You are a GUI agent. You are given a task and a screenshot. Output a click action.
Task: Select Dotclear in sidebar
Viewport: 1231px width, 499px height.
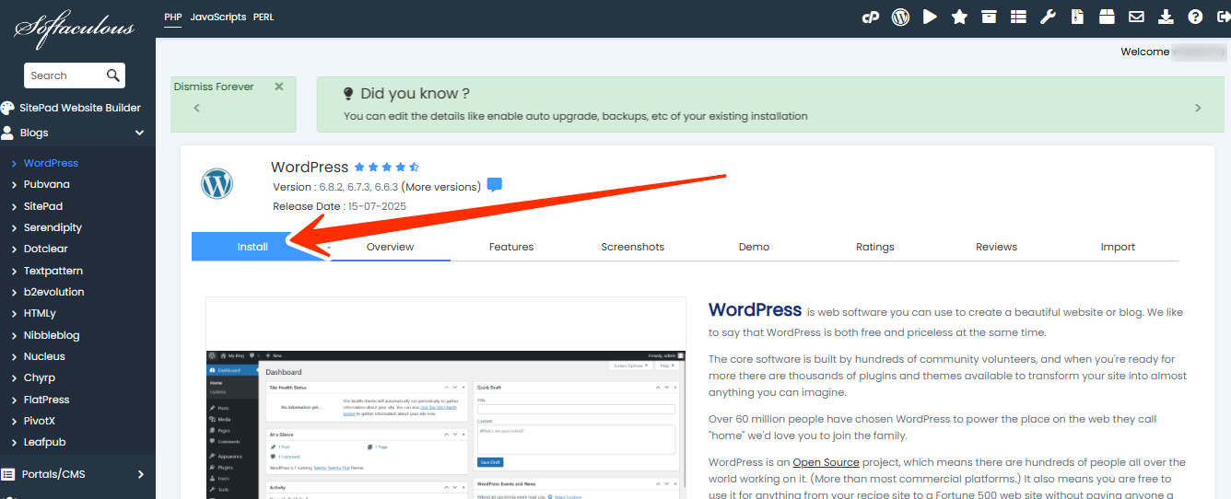point(46,249)
